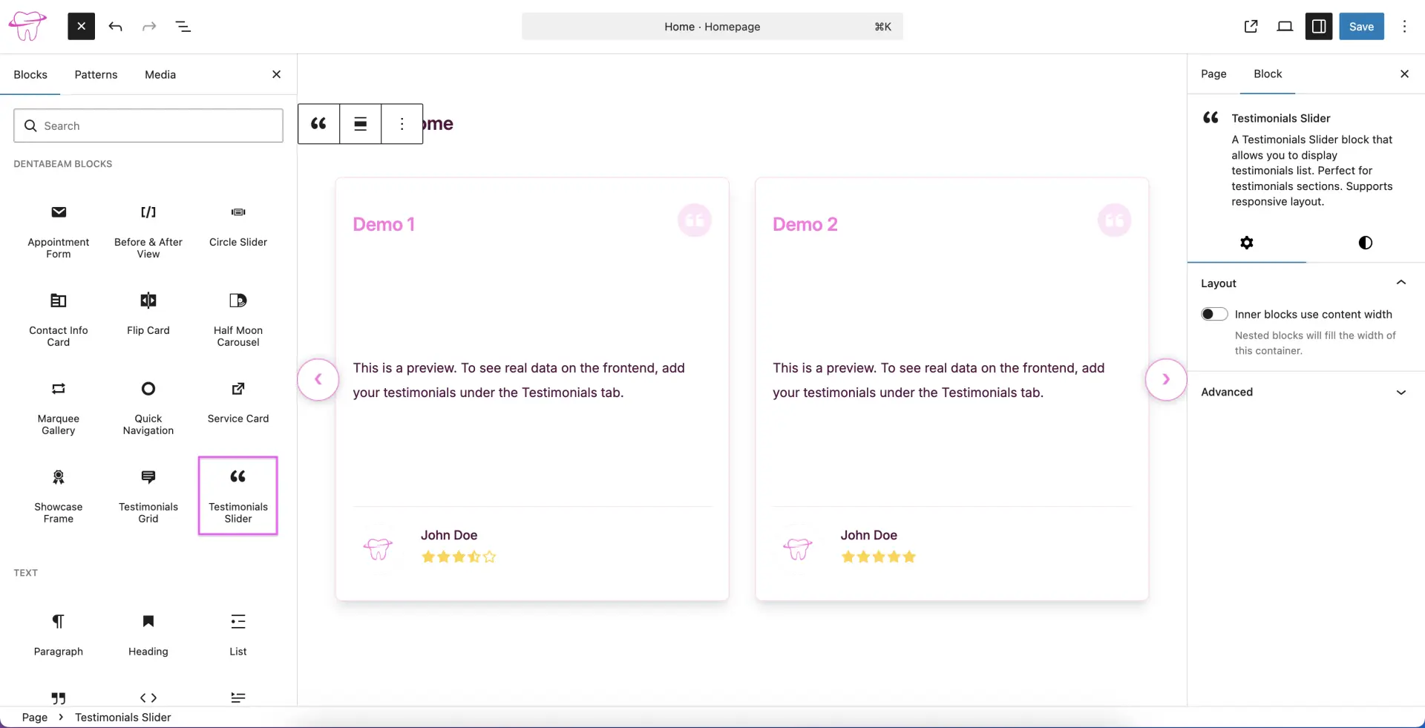Open the block alignment options
The height and width of the screenshot is (728, 1425).
pos(361,124)
